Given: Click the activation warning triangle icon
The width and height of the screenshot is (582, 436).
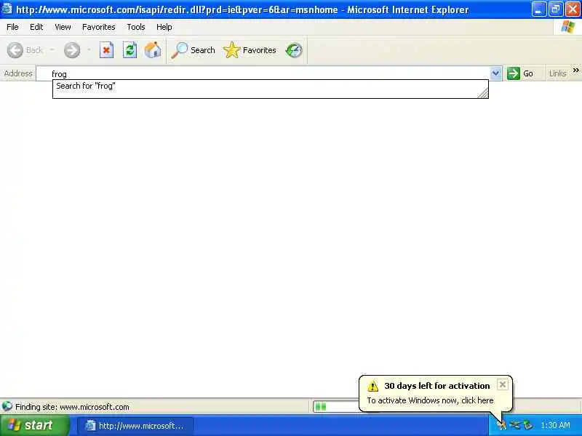Looking at the screenshot, I should [x=372, y=386].
